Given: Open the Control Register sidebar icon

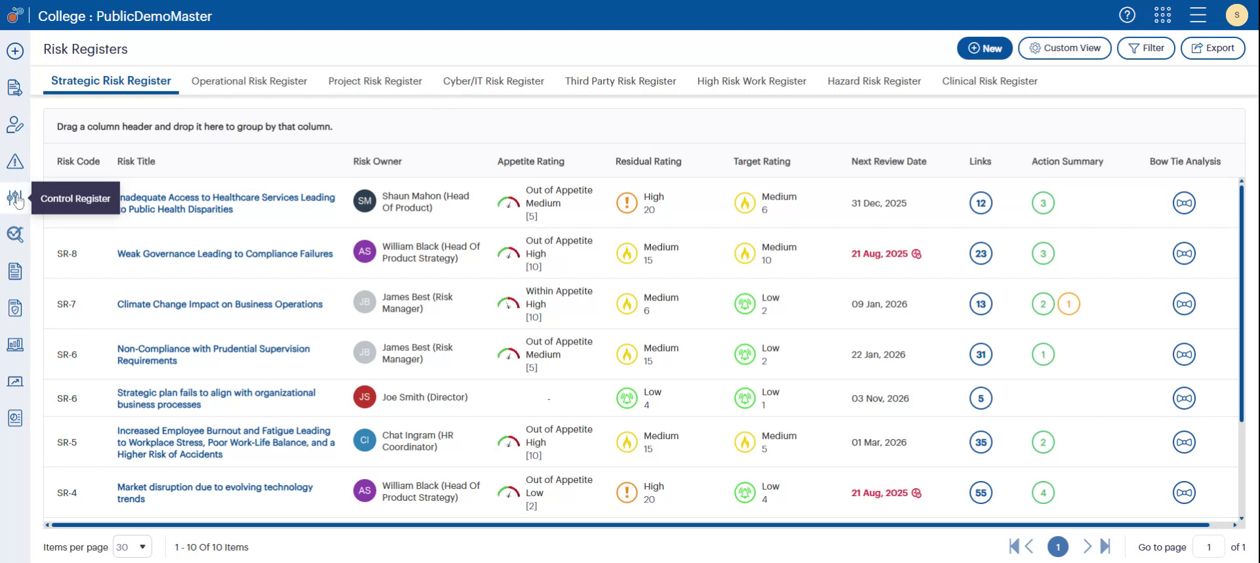Looking at the screenshot, I should (x=14, y=198).
